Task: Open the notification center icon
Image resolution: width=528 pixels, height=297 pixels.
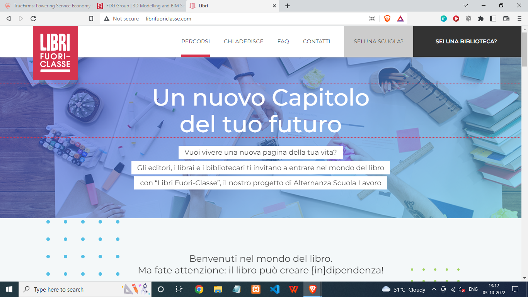Action: (515, 289)
